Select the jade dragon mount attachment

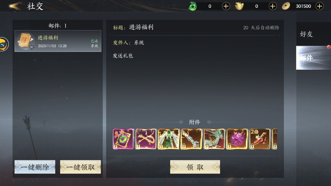pyautogui.click(x=215, y=139)
